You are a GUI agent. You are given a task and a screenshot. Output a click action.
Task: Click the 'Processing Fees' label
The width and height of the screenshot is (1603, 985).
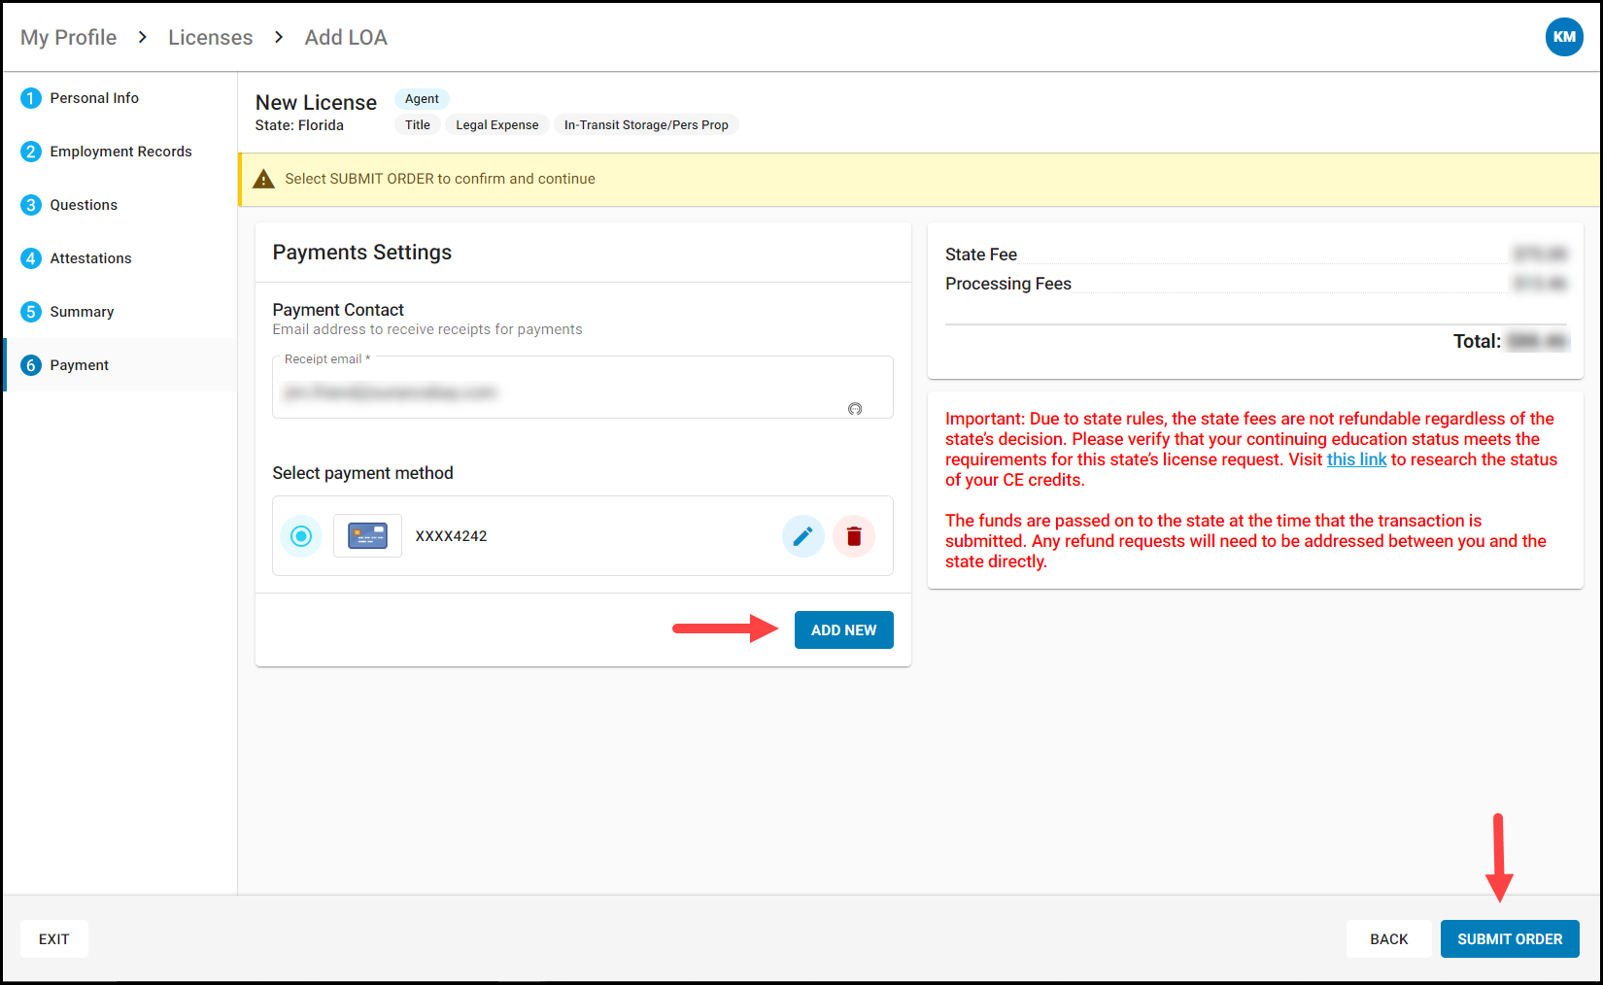[x=1008, y=284]
